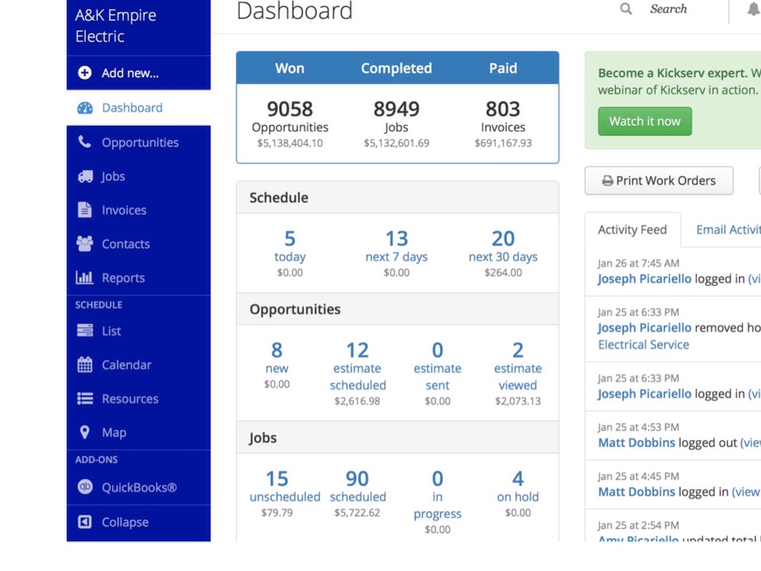Collapse the sidebar navigation
The image size is (761, 571).
tap(124, 522)
